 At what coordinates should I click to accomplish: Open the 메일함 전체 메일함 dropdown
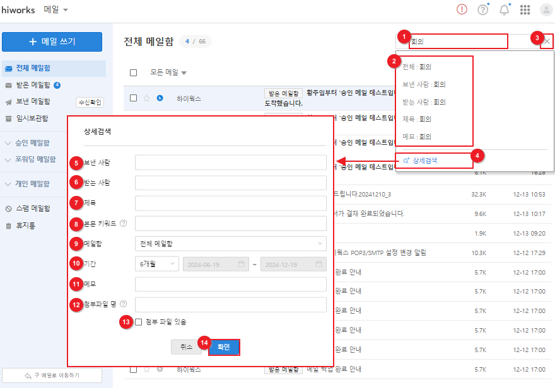tap(230, 243)
